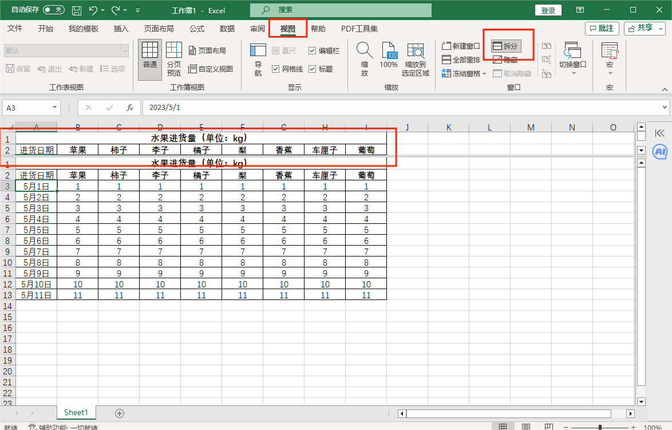Click the zoom slider in status bar
This screenshot has height=430, width=672.
pyautogui.click(x=599, y=427)
